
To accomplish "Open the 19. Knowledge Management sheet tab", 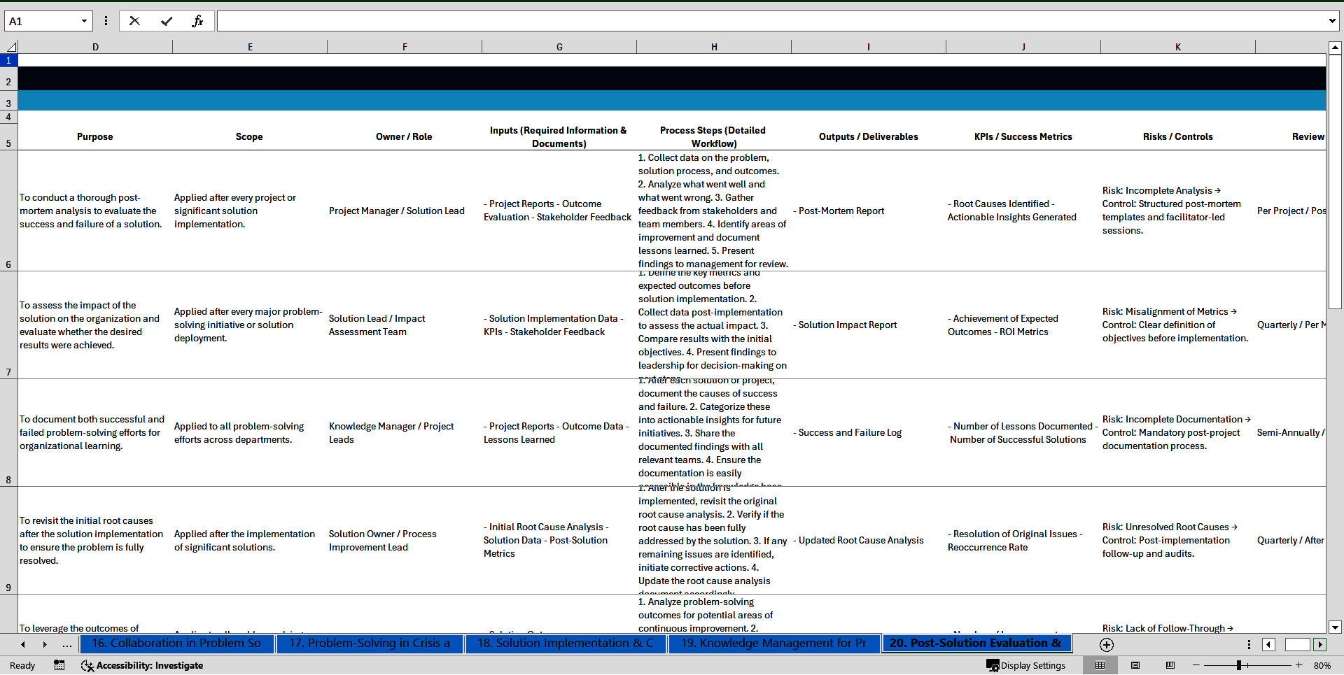I will pyautogui.click(x=773, y=644).
